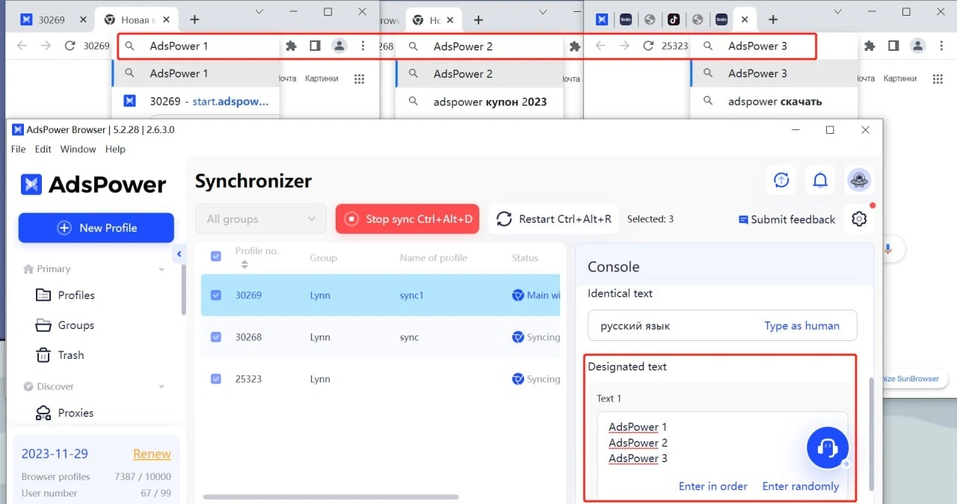Open Chrome three-dot menu in first browser window
Image resolution: width=957 pixels, height=504 pixels.
[363, 46]
